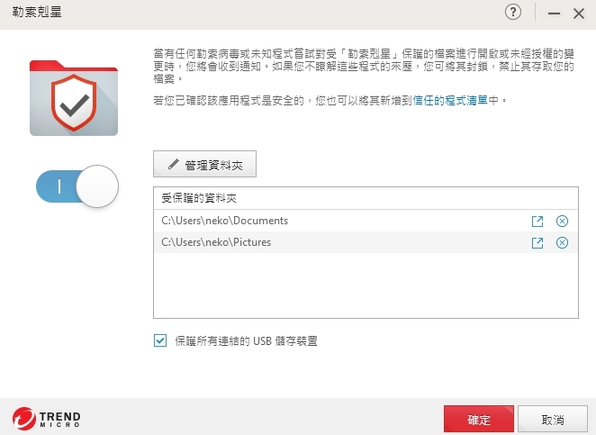
Task: Open the 信任的程式清單 link
Action: [x=449, y=102]
